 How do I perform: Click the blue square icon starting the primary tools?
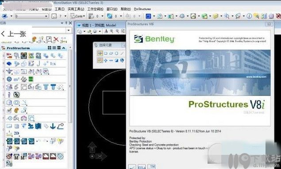coord(148,16)
